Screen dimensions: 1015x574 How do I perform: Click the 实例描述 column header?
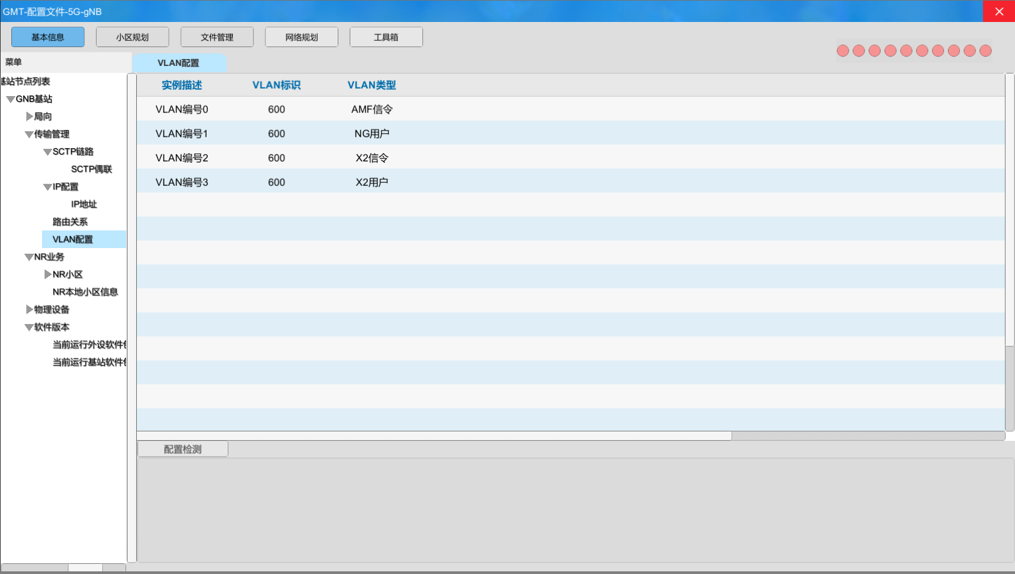182,85
